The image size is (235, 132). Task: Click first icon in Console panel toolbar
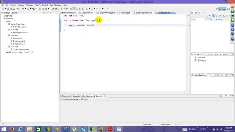[218, 96]
